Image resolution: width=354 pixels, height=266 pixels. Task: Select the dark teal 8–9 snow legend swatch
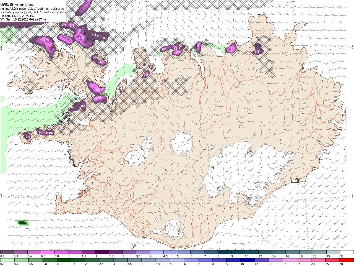[224, 252]
